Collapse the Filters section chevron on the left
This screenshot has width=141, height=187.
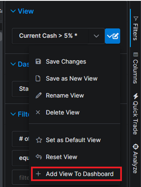coord(13,114)
